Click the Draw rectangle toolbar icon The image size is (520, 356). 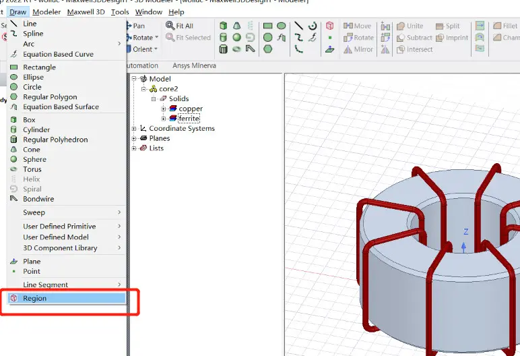tap(267, 26)
